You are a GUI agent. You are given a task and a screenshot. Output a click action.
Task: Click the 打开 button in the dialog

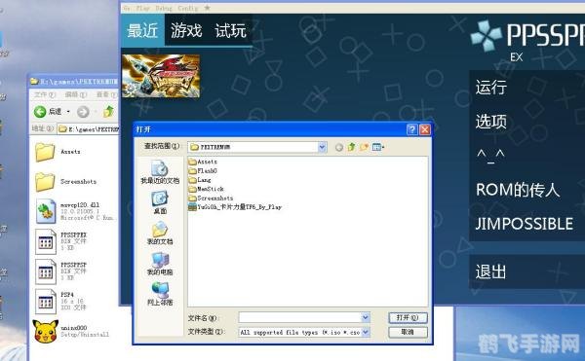[x=408, y=317]
